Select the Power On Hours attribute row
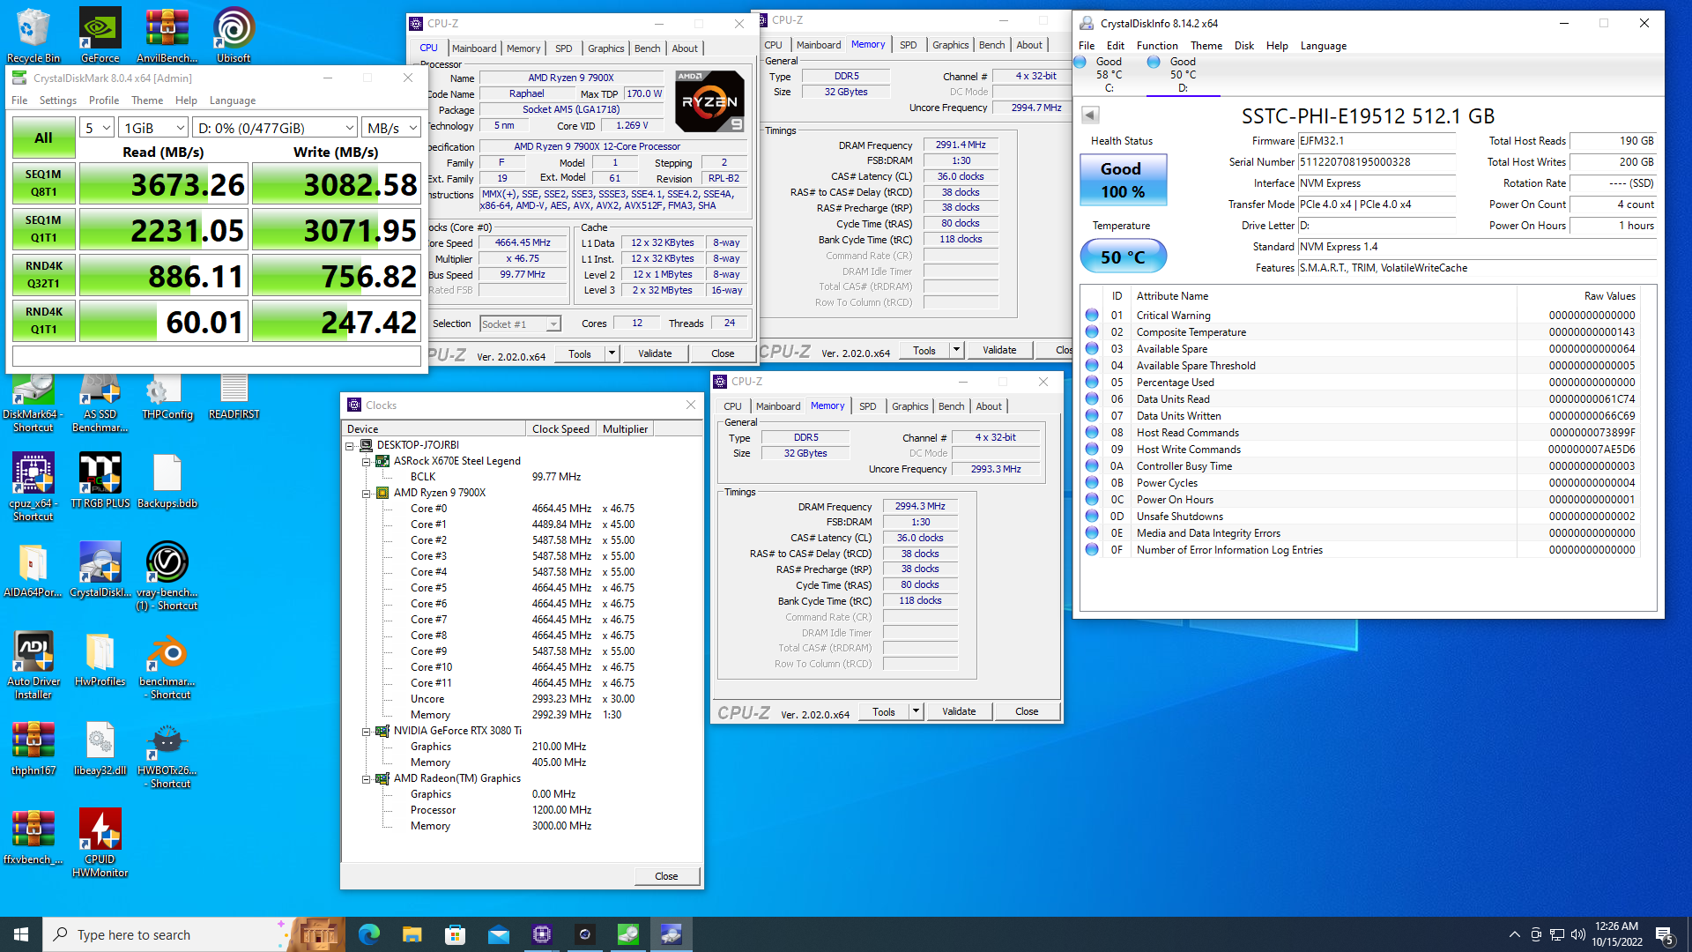 pos(1362,500)
